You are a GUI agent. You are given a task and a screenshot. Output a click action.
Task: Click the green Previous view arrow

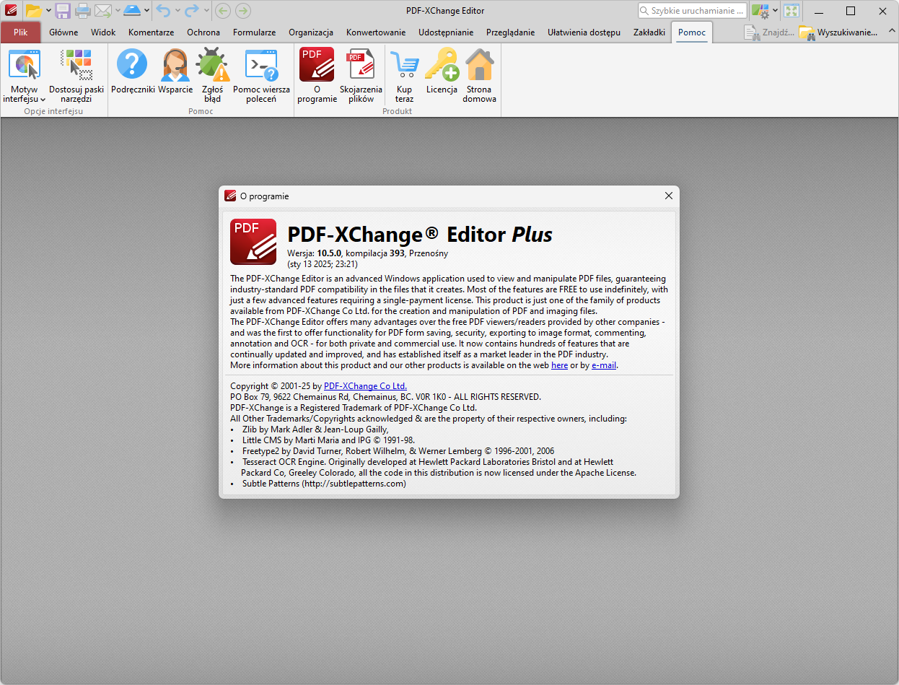[223, 11]
